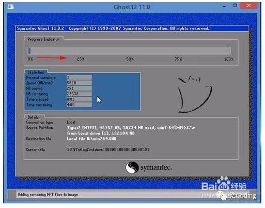This screenshot has width=265, height=208.
Task: Click the MB remaining value 23338
Action: coord(79,94)
